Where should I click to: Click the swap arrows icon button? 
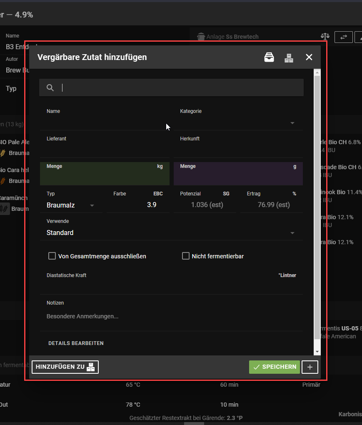344,37
